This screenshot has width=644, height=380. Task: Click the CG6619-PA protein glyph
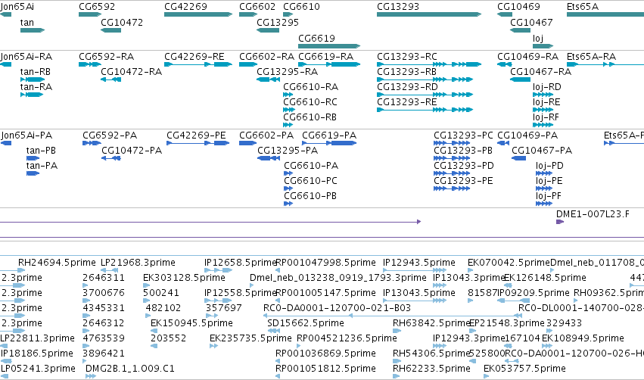pos(329,143)
